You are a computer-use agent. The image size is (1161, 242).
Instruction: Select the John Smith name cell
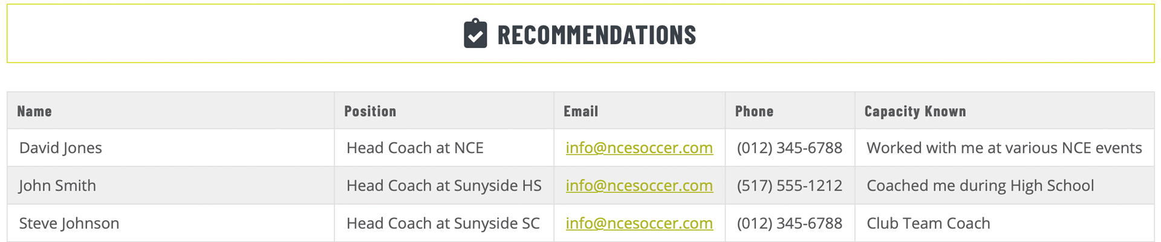coord(171,185)
